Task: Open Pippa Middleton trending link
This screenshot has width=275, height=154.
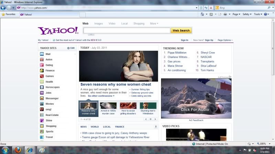Action: click(x=177, y=52)
